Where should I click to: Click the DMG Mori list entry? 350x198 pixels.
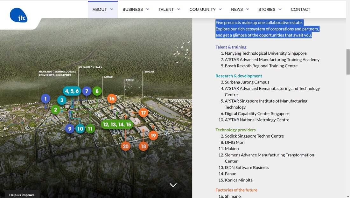234,142
